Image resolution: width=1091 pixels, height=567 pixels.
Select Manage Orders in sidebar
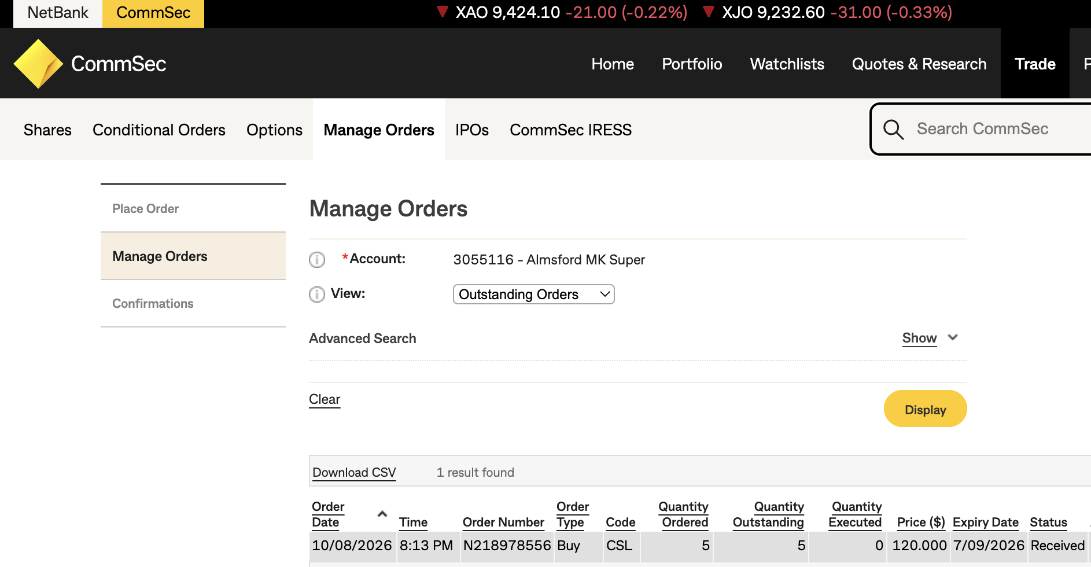point(193,256)
